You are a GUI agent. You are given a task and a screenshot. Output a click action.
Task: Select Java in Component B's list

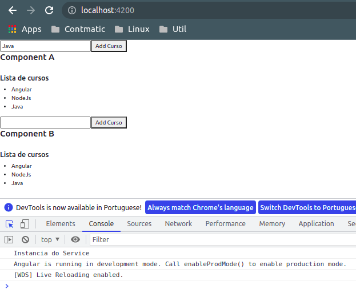pos(17,183)
